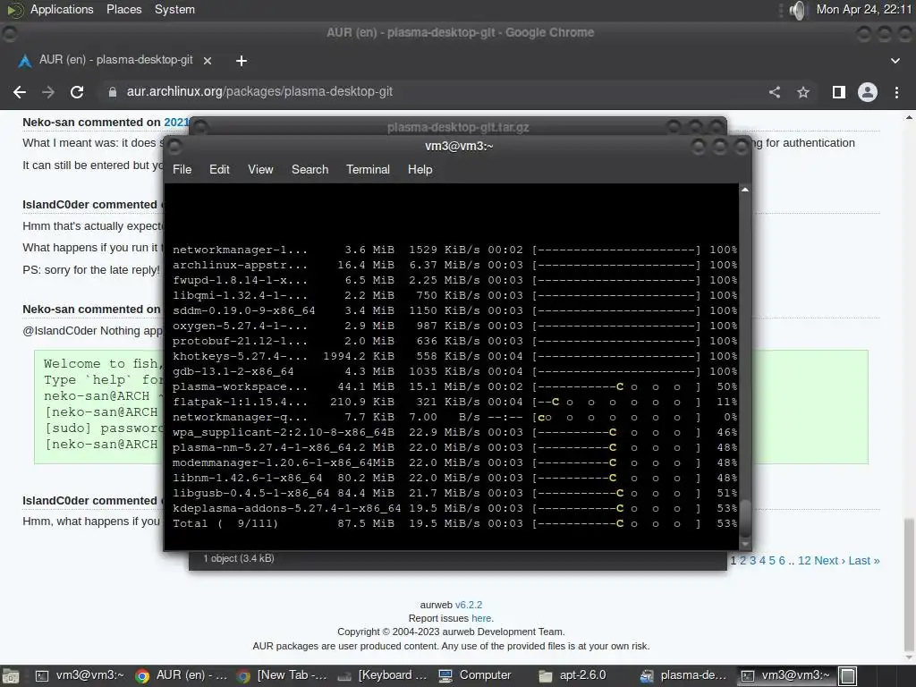Screen dimensions: 916x687
Task: Open a new Chrome tab
Action: pos(242,61)
